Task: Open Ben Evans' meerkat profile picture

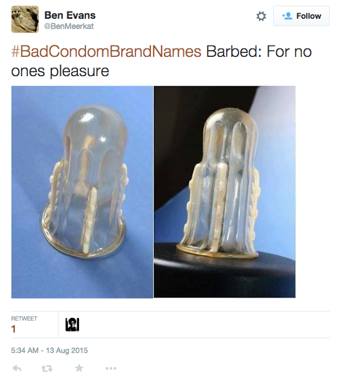Action: click(x=25, y=19)
